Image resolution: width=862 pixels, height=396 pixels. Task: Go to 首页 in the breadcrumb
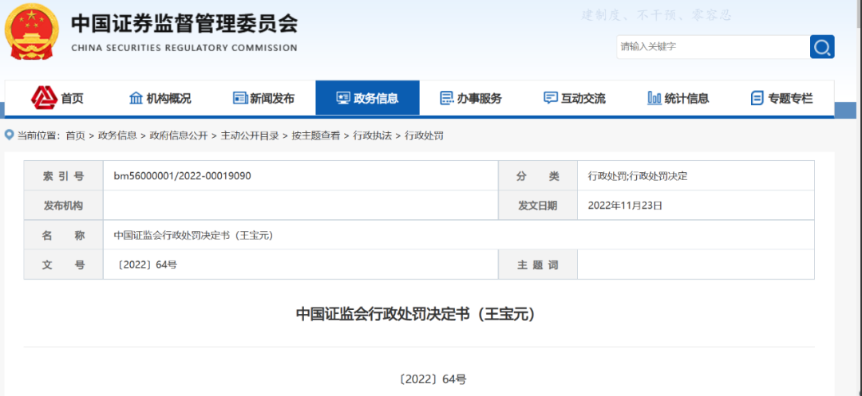coord(75,135)
